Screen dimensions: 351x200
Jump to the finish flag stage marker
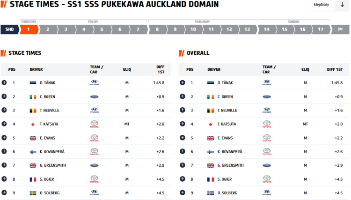click(340, 29)
